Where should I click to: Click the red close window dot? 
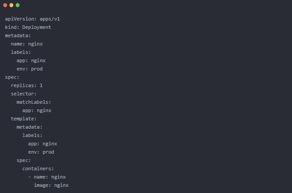5,5
